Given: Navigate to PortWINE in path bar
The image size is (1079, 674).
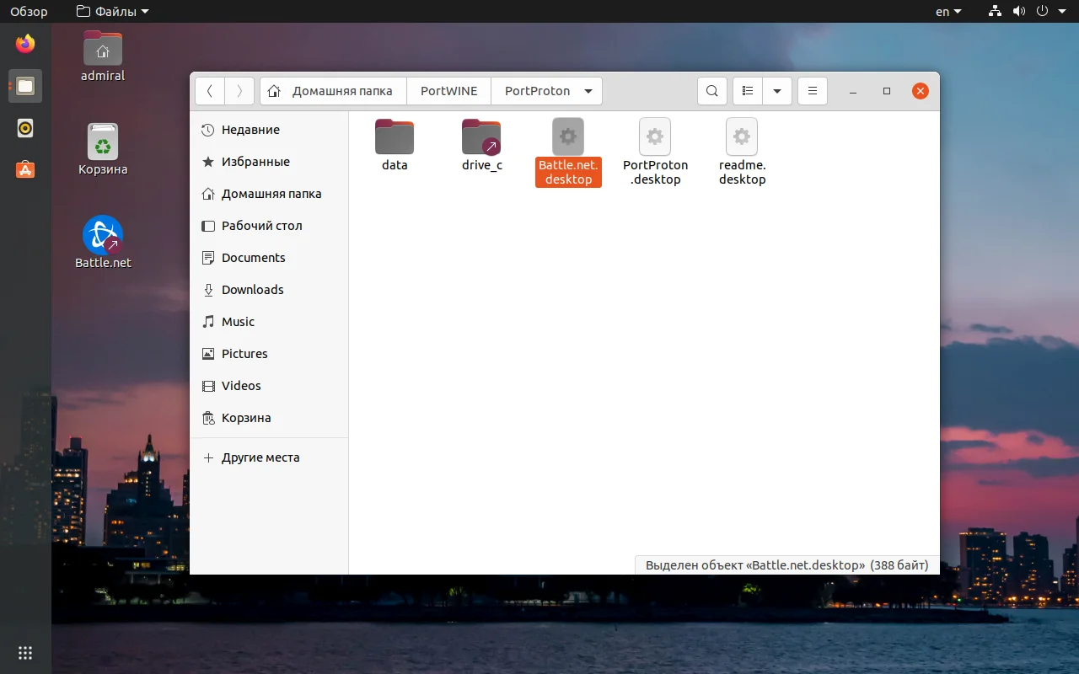Looking at the screenshot, I should tap(448, 91).
